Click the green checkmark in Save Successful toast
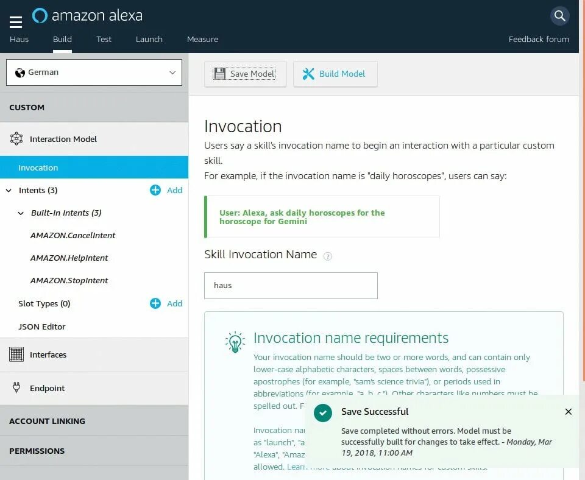The width and height of the screenshot is (585, 480). tap(323, 413)
